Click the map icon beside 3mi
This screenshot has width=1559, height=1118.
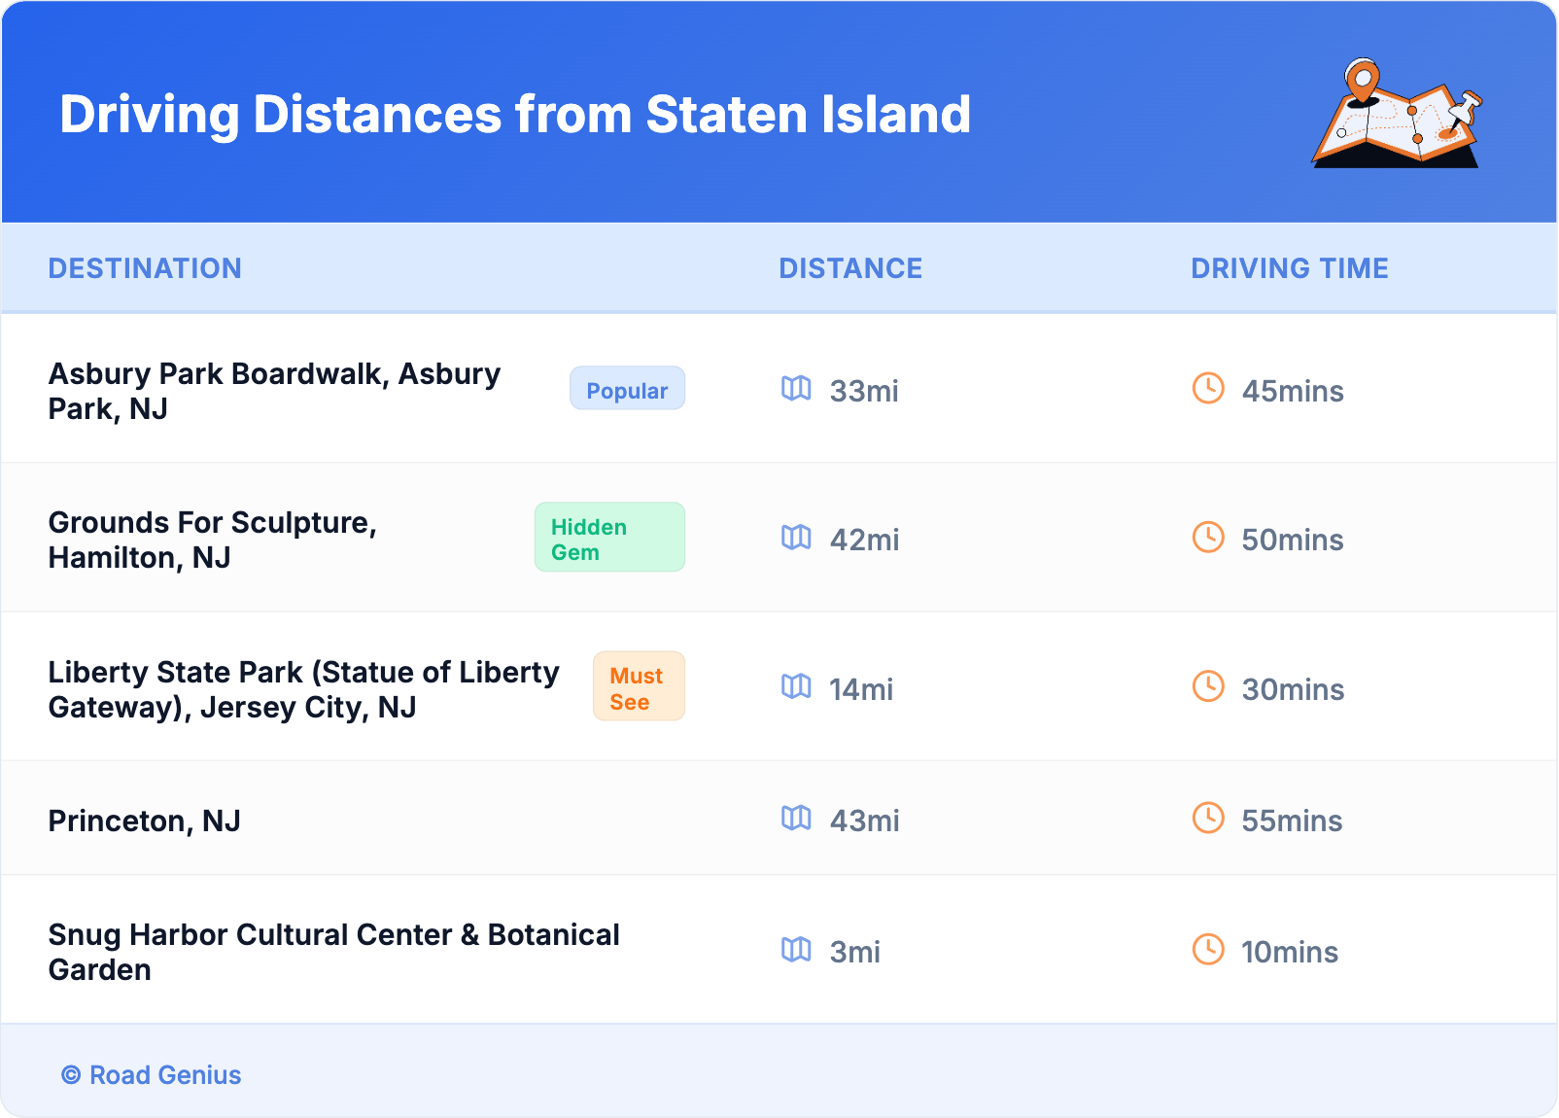796,950
